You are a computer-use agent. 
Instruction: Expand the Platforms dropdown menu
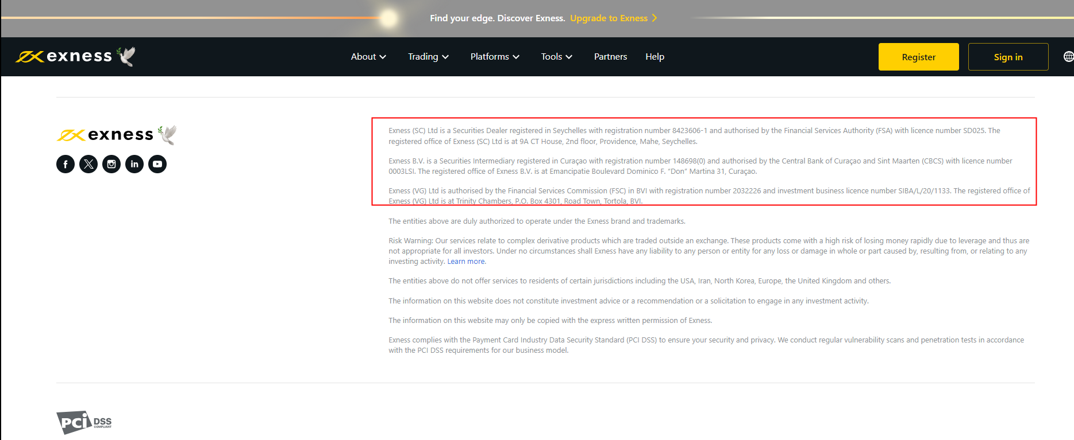[495, 56]
